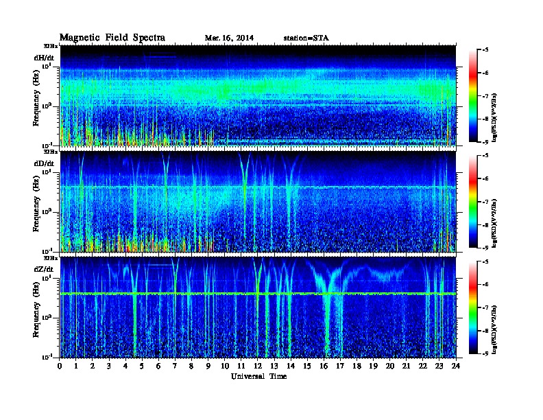Screen dimensions: 543x420
Task: Click hour 13 on the Universal Time axis
Action: 274,366
